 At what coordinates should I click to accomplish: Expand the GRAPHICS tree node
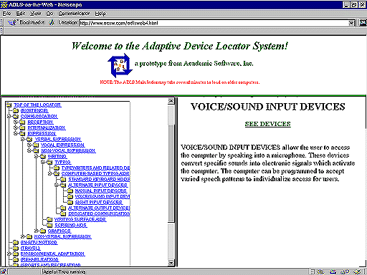pos(36,231)
